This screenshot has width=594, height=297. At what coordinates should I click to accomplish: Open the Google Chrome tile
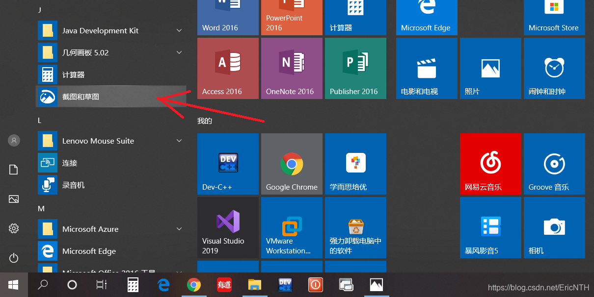pyautogui.click(x=292, y=164)
